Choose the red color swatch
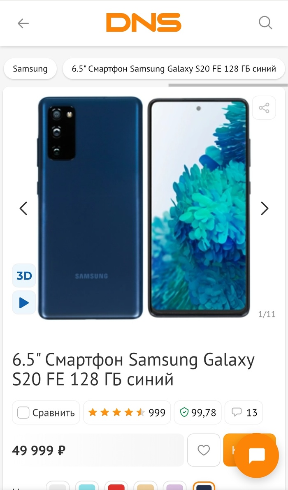 [116, 486]
